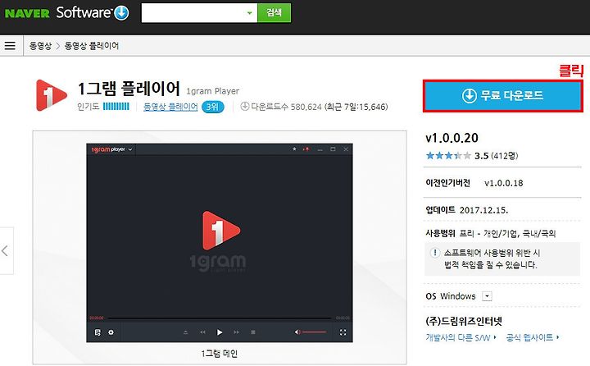The image size is (590, 366).
Task: Click the 인기도 popularity bar
Action: 116,107
